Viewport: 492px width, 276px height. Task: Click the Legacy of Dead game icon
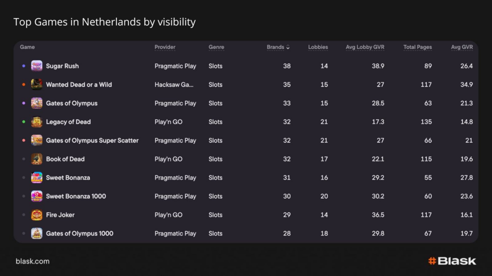pyautogui.click(x=37, y=122)
